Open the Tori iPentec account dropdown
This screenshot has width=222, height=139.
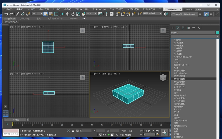[x=172, y=9]
